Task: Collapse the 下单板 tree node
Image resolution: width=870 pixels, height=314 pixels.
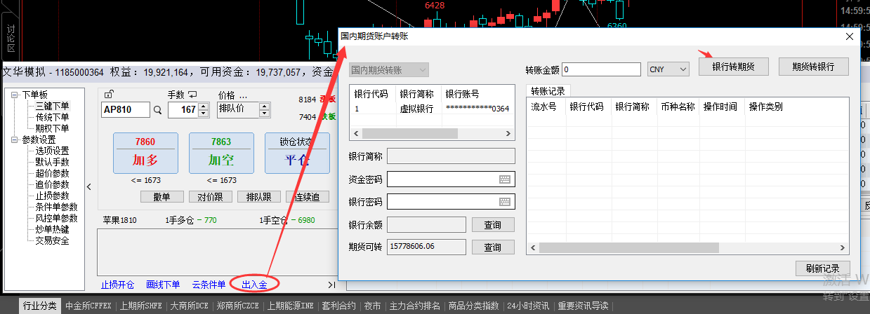Action: pos(15,95)
